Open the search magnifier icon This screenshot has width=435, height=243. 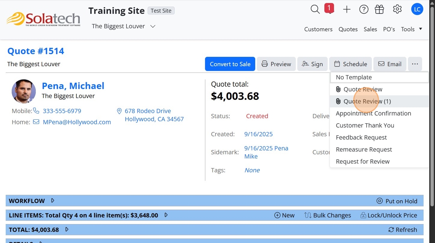pos(315,9)
